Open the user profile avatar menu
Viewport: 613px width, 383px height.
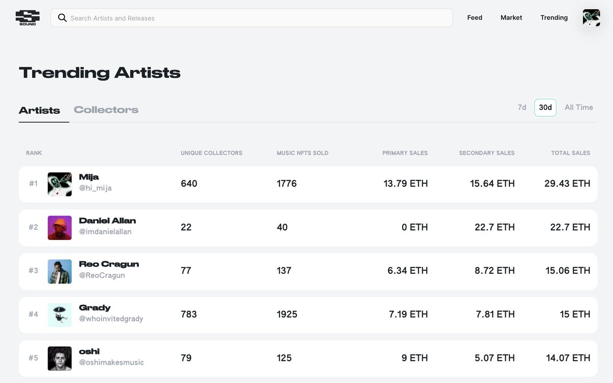591,18
